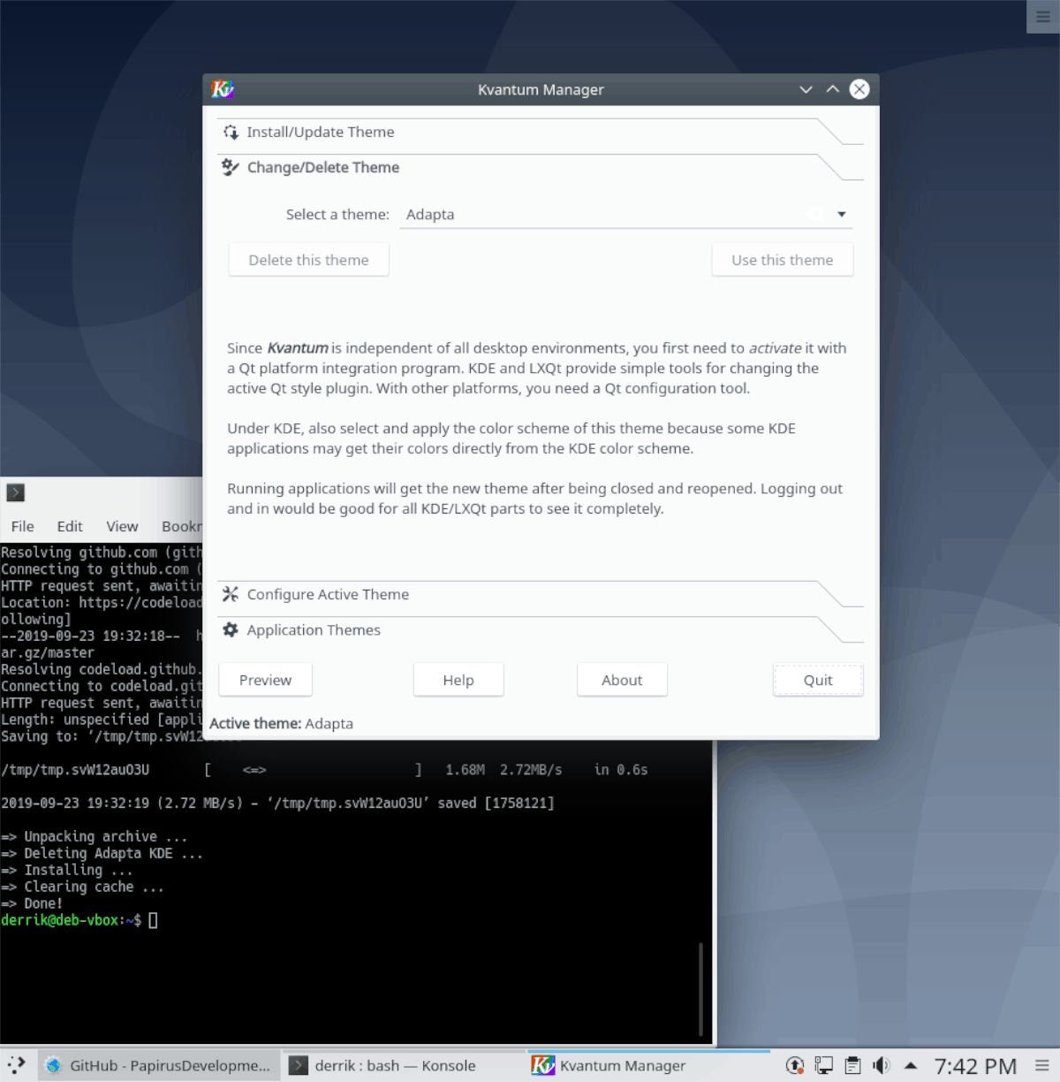
Task: Click the Change/Delete Theme brush icon
Action: click(229, 167)
